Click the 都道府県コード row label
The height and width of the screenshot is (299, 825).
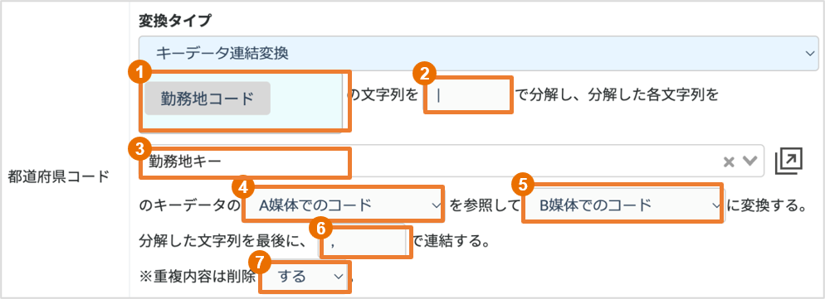(x=58, y=176)
